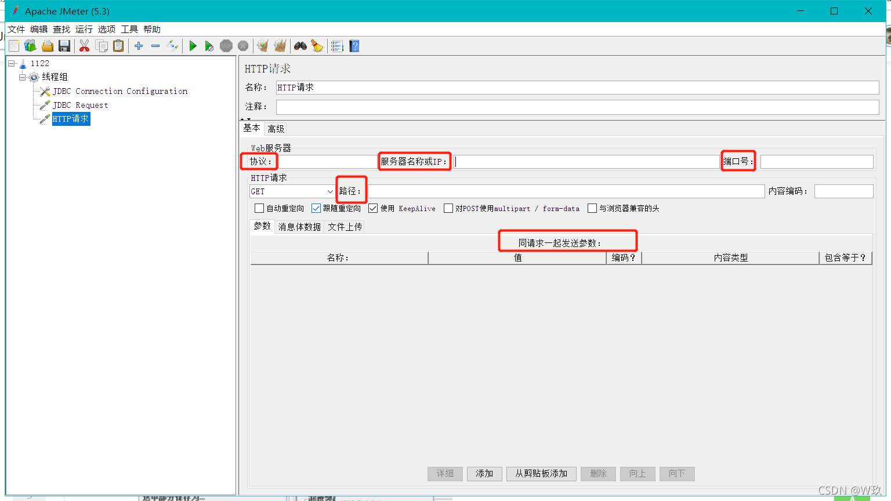Click the 向下 button
This screenshot has height=501, width=891.
[677, 474]
